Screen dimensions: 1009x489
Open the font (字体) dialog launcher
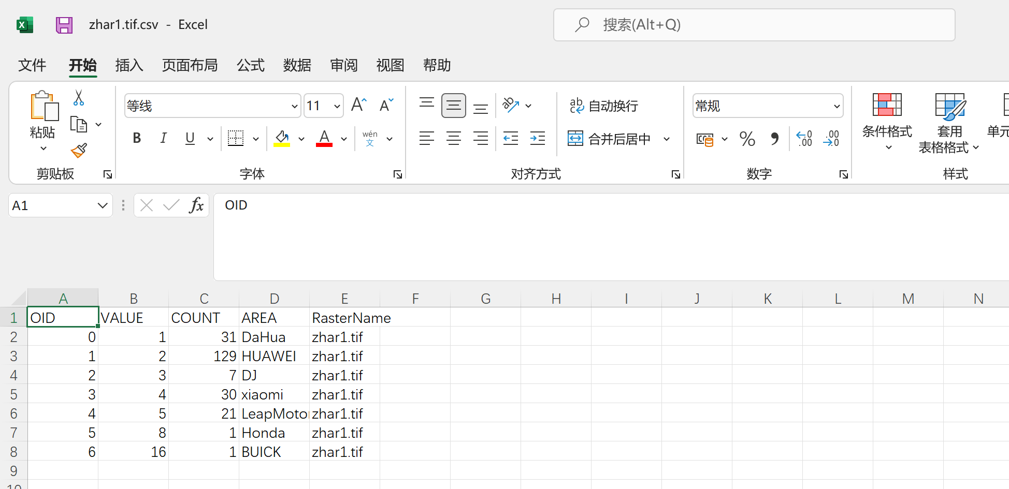point(398,174)
